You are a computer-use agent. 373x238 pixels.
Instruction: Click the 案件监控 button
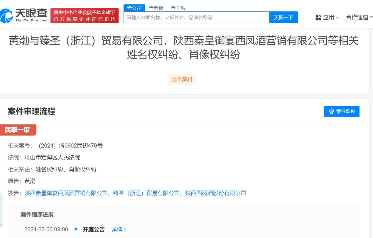point(342,111)
